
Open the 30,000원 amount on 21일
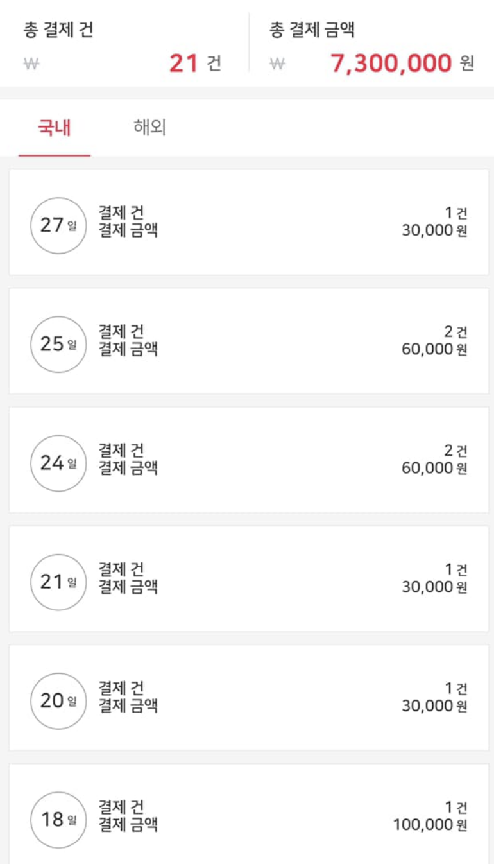pos(434,587)
